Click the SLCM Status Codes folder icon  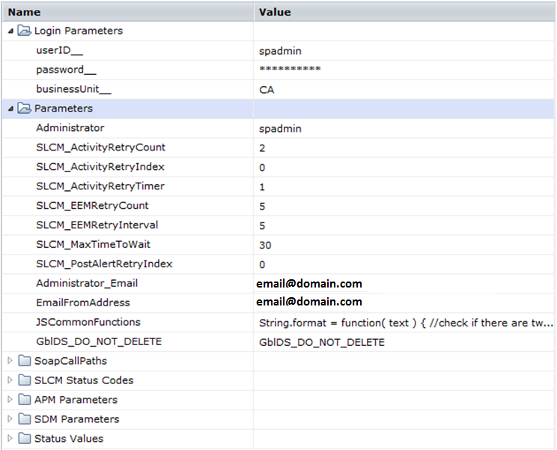[x=25, y=380]
